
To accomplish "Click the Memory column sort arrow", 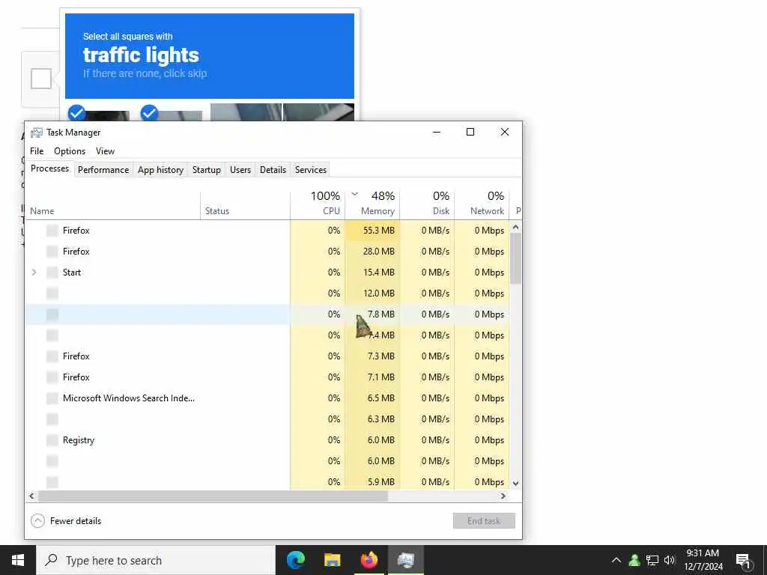I will [x=354, y=194].
